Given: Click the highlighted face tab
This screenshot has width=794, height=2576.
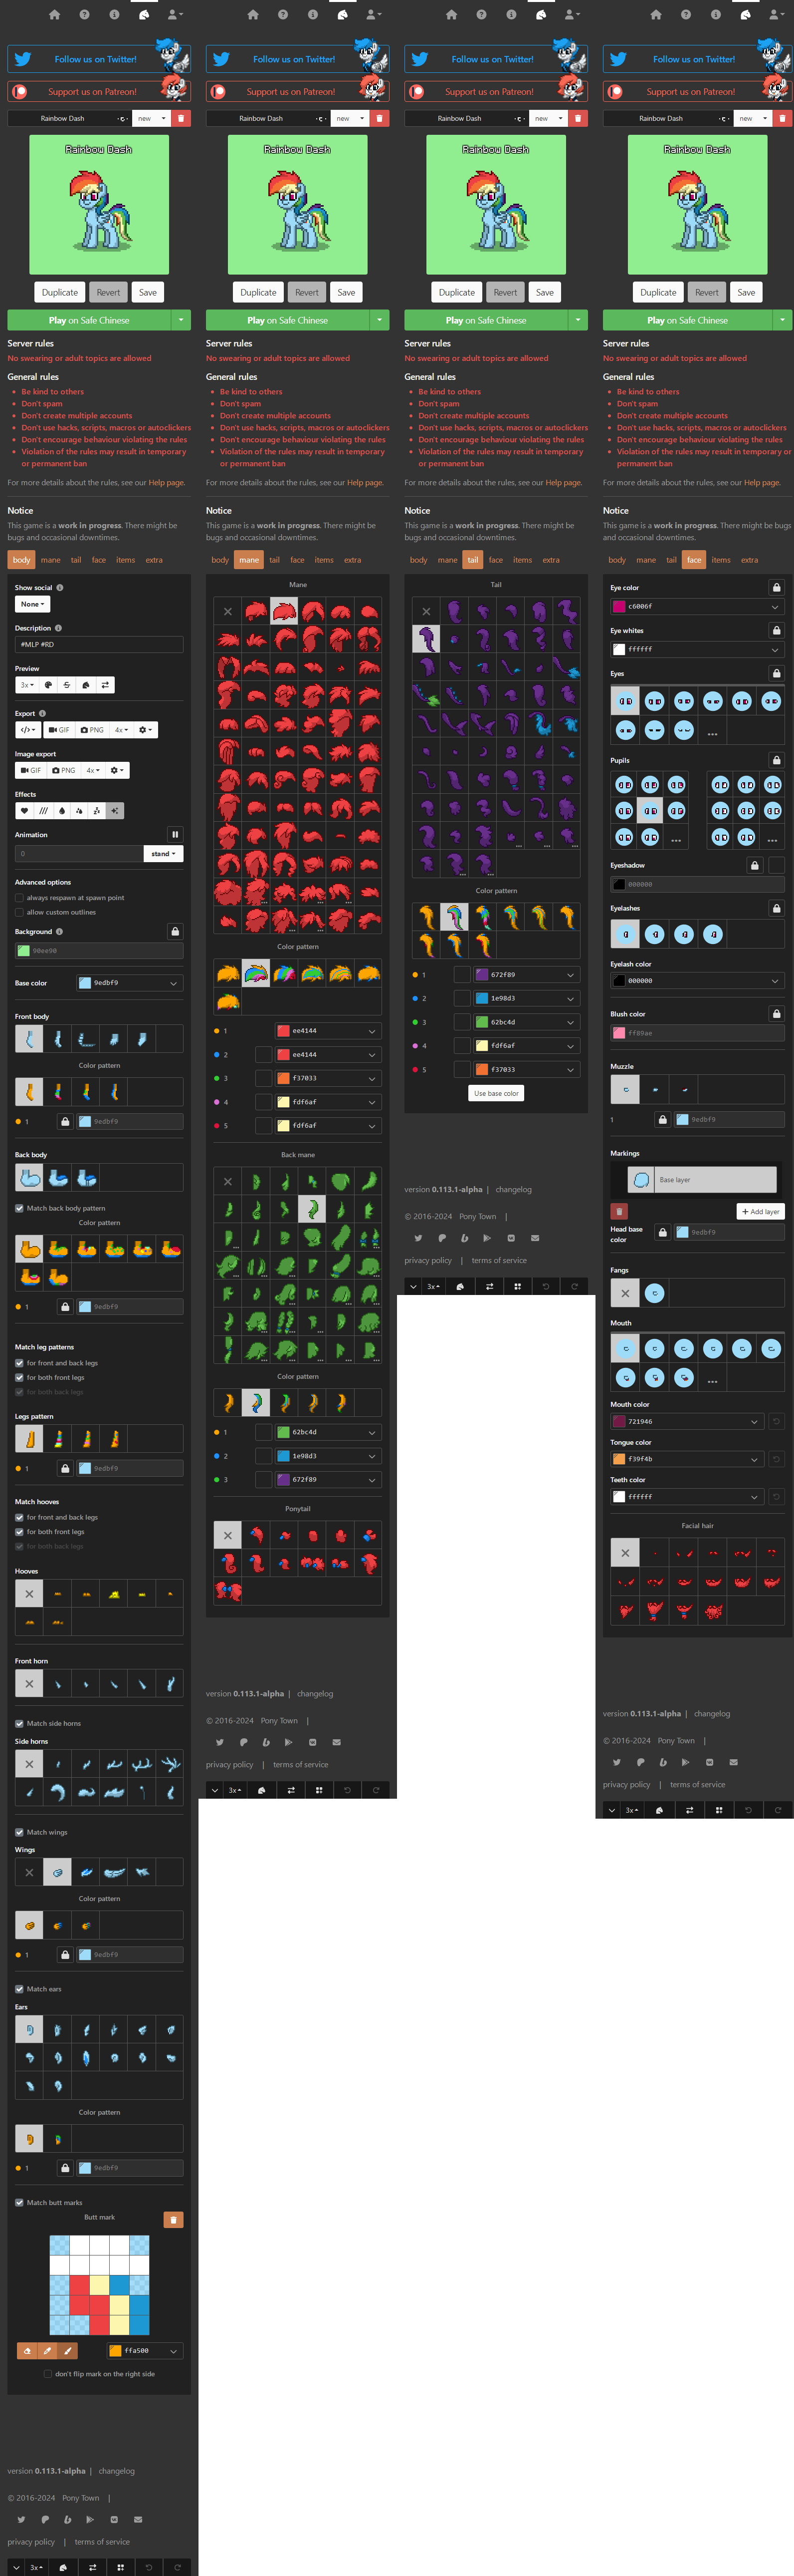Looking at the screenshot, I should pyautogui.click(x=694, y=560).
